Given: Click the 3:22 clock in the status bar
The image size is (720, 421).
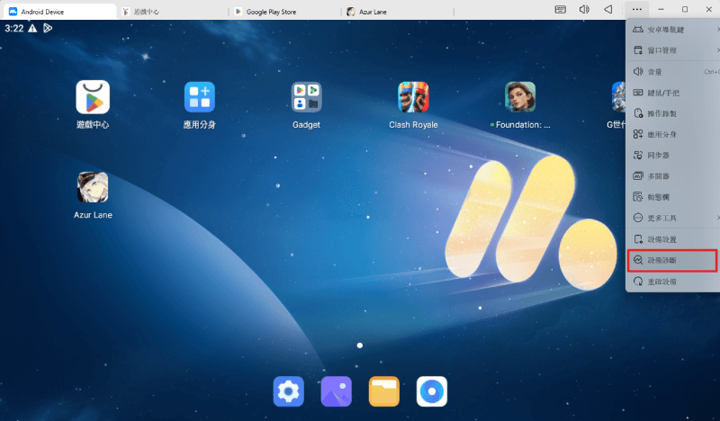Looking at the screenshot, I should point(13,29).
